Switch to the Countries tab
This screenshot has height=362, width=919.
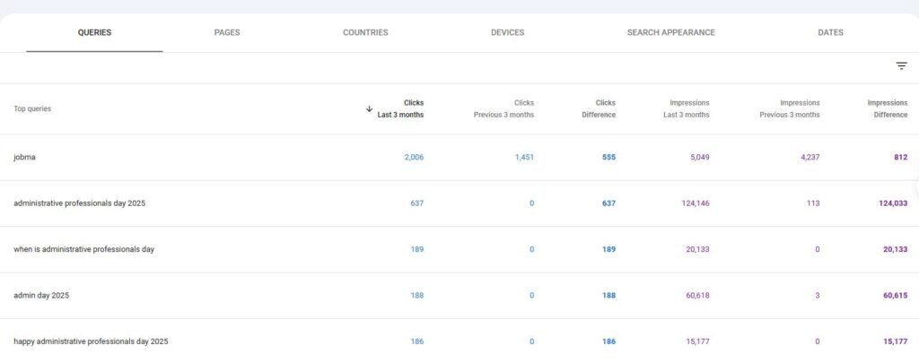(365, 33)
